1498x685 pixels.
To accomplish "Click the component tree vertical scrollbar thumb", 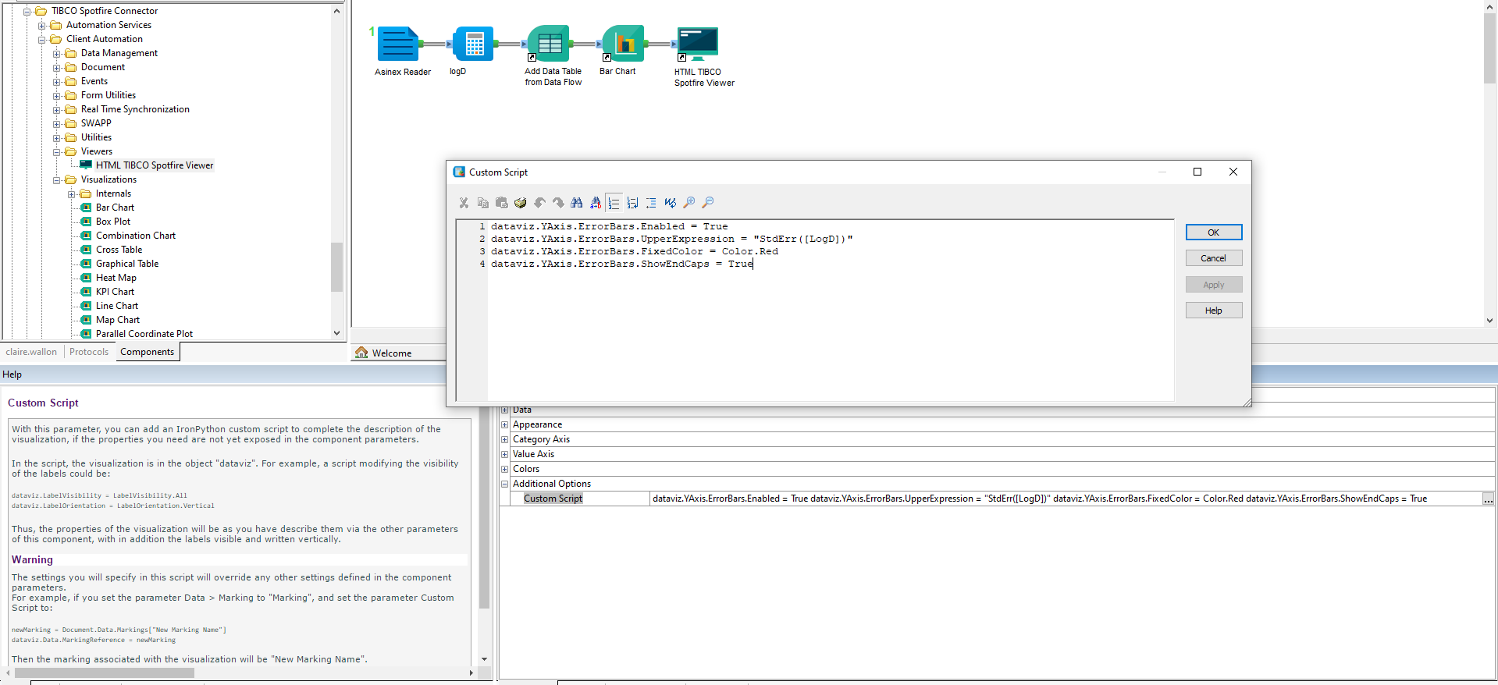I will point(336,267).
